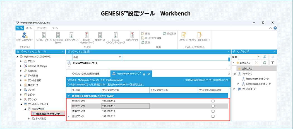The height and width of the screenshot is (129, 293).
Task: Click the 検索サーバ service icon
Action: pyautogui.click(x=100, y=35)
